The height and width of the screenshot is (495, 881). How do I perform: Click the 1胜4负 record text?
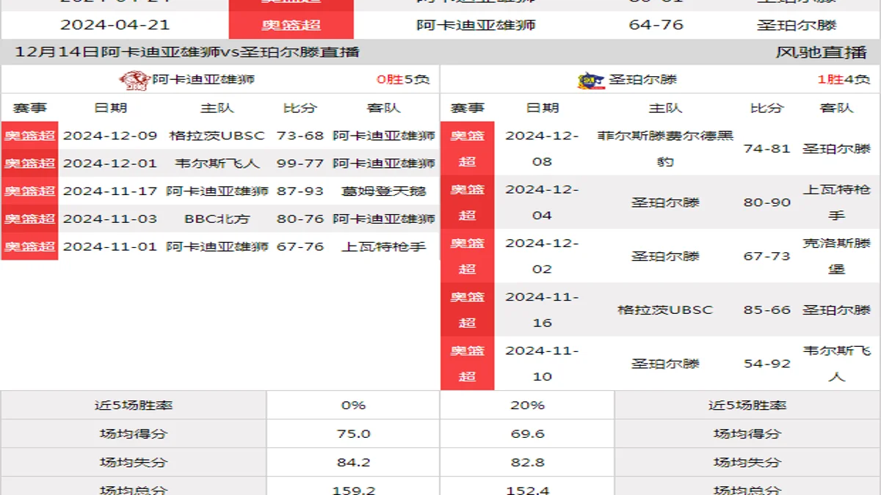click(844, 79)
